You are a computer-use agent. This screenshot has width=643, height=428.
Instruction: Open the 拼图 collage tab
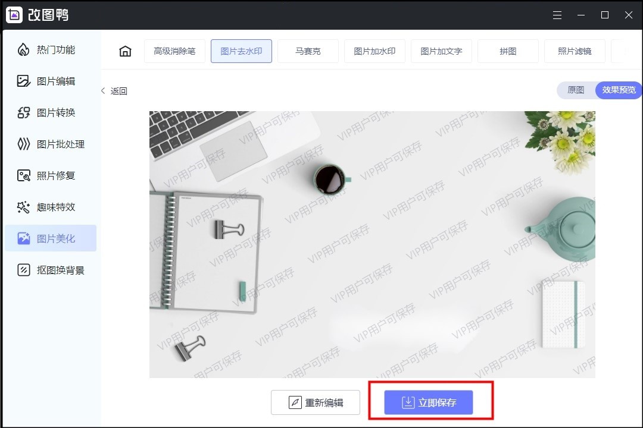508,51
